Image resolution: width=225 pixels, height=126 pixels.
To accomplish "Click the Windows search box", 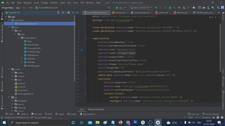I will [39, 122].
